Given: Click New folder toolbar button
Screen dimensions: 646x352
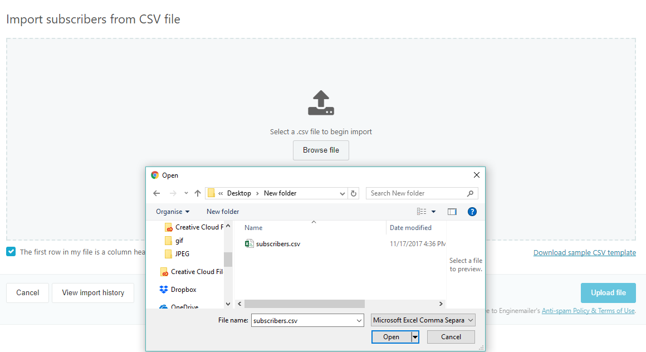Looking at the screenshot, I should [x=222, y=212].
